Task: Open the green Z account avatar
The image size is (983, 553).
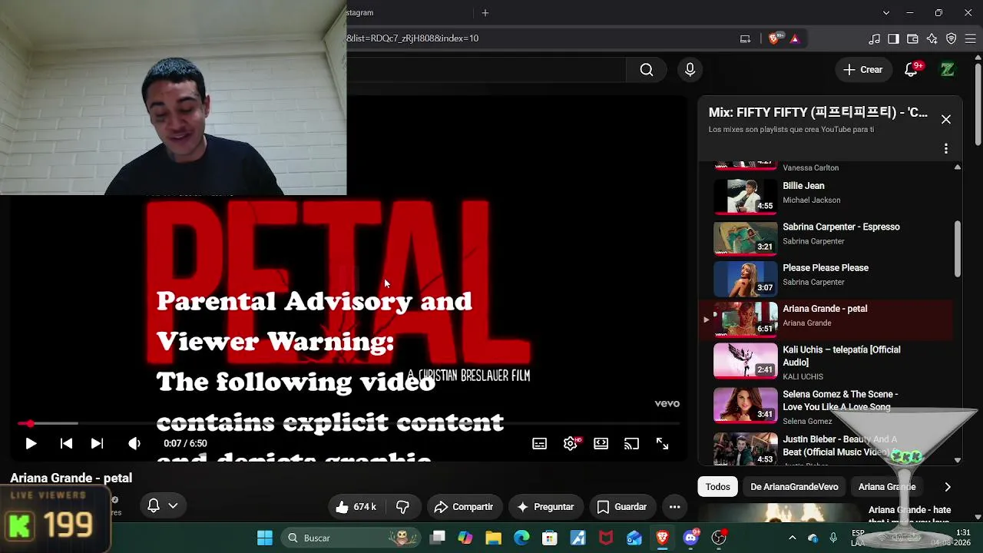Action: (x=948, y=70)
